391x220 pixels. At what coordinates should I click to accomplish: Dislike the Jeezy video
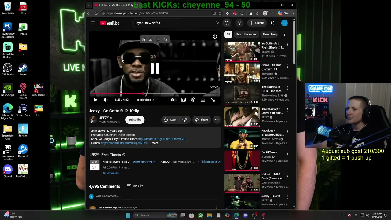click(185, 119)
